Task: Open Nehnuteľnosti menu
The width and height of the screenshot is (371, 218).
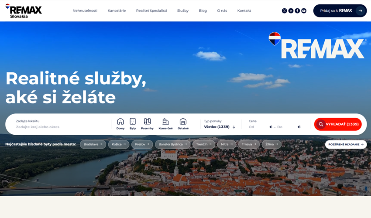Action: (85, 10)
